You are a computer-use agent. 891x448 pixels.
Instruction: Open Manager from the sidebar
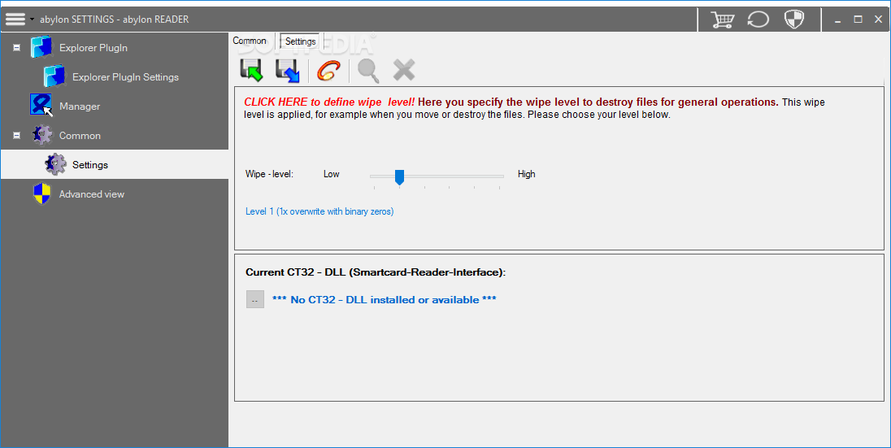[x=80, y=107]
